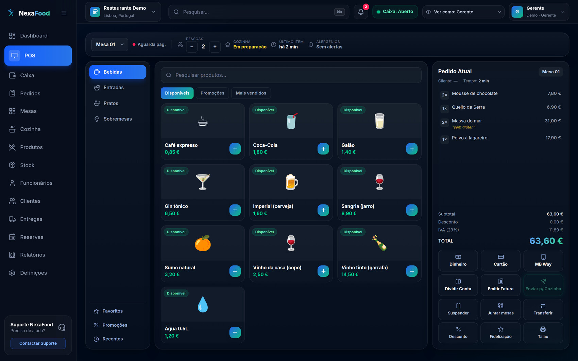Open Relatórios in the sidebar
Viewport: 578px width, 361px height.
(32, 255)
